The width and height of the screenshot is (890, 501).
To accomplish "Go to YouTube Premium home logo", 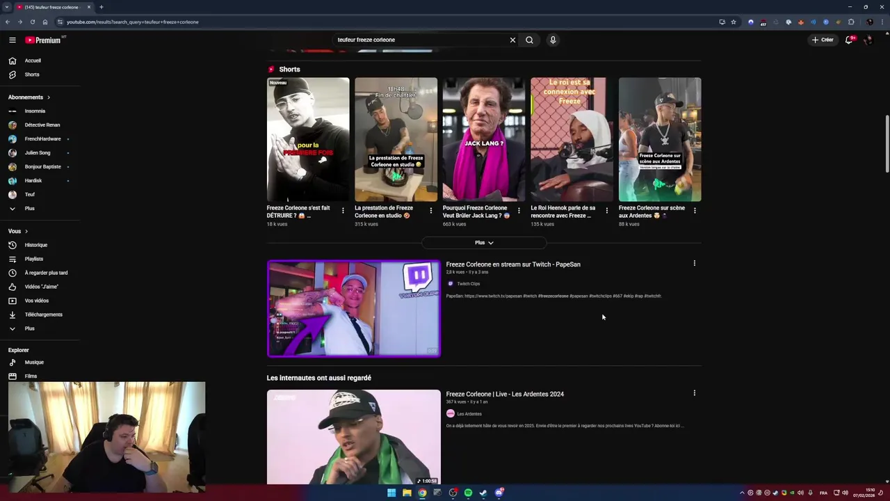I will (x=43, y=40).
